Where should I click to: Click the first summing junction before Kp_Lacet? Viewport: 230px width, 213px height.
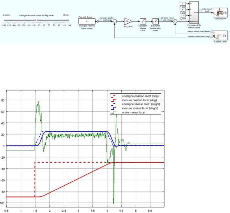[x=115, y=21]
